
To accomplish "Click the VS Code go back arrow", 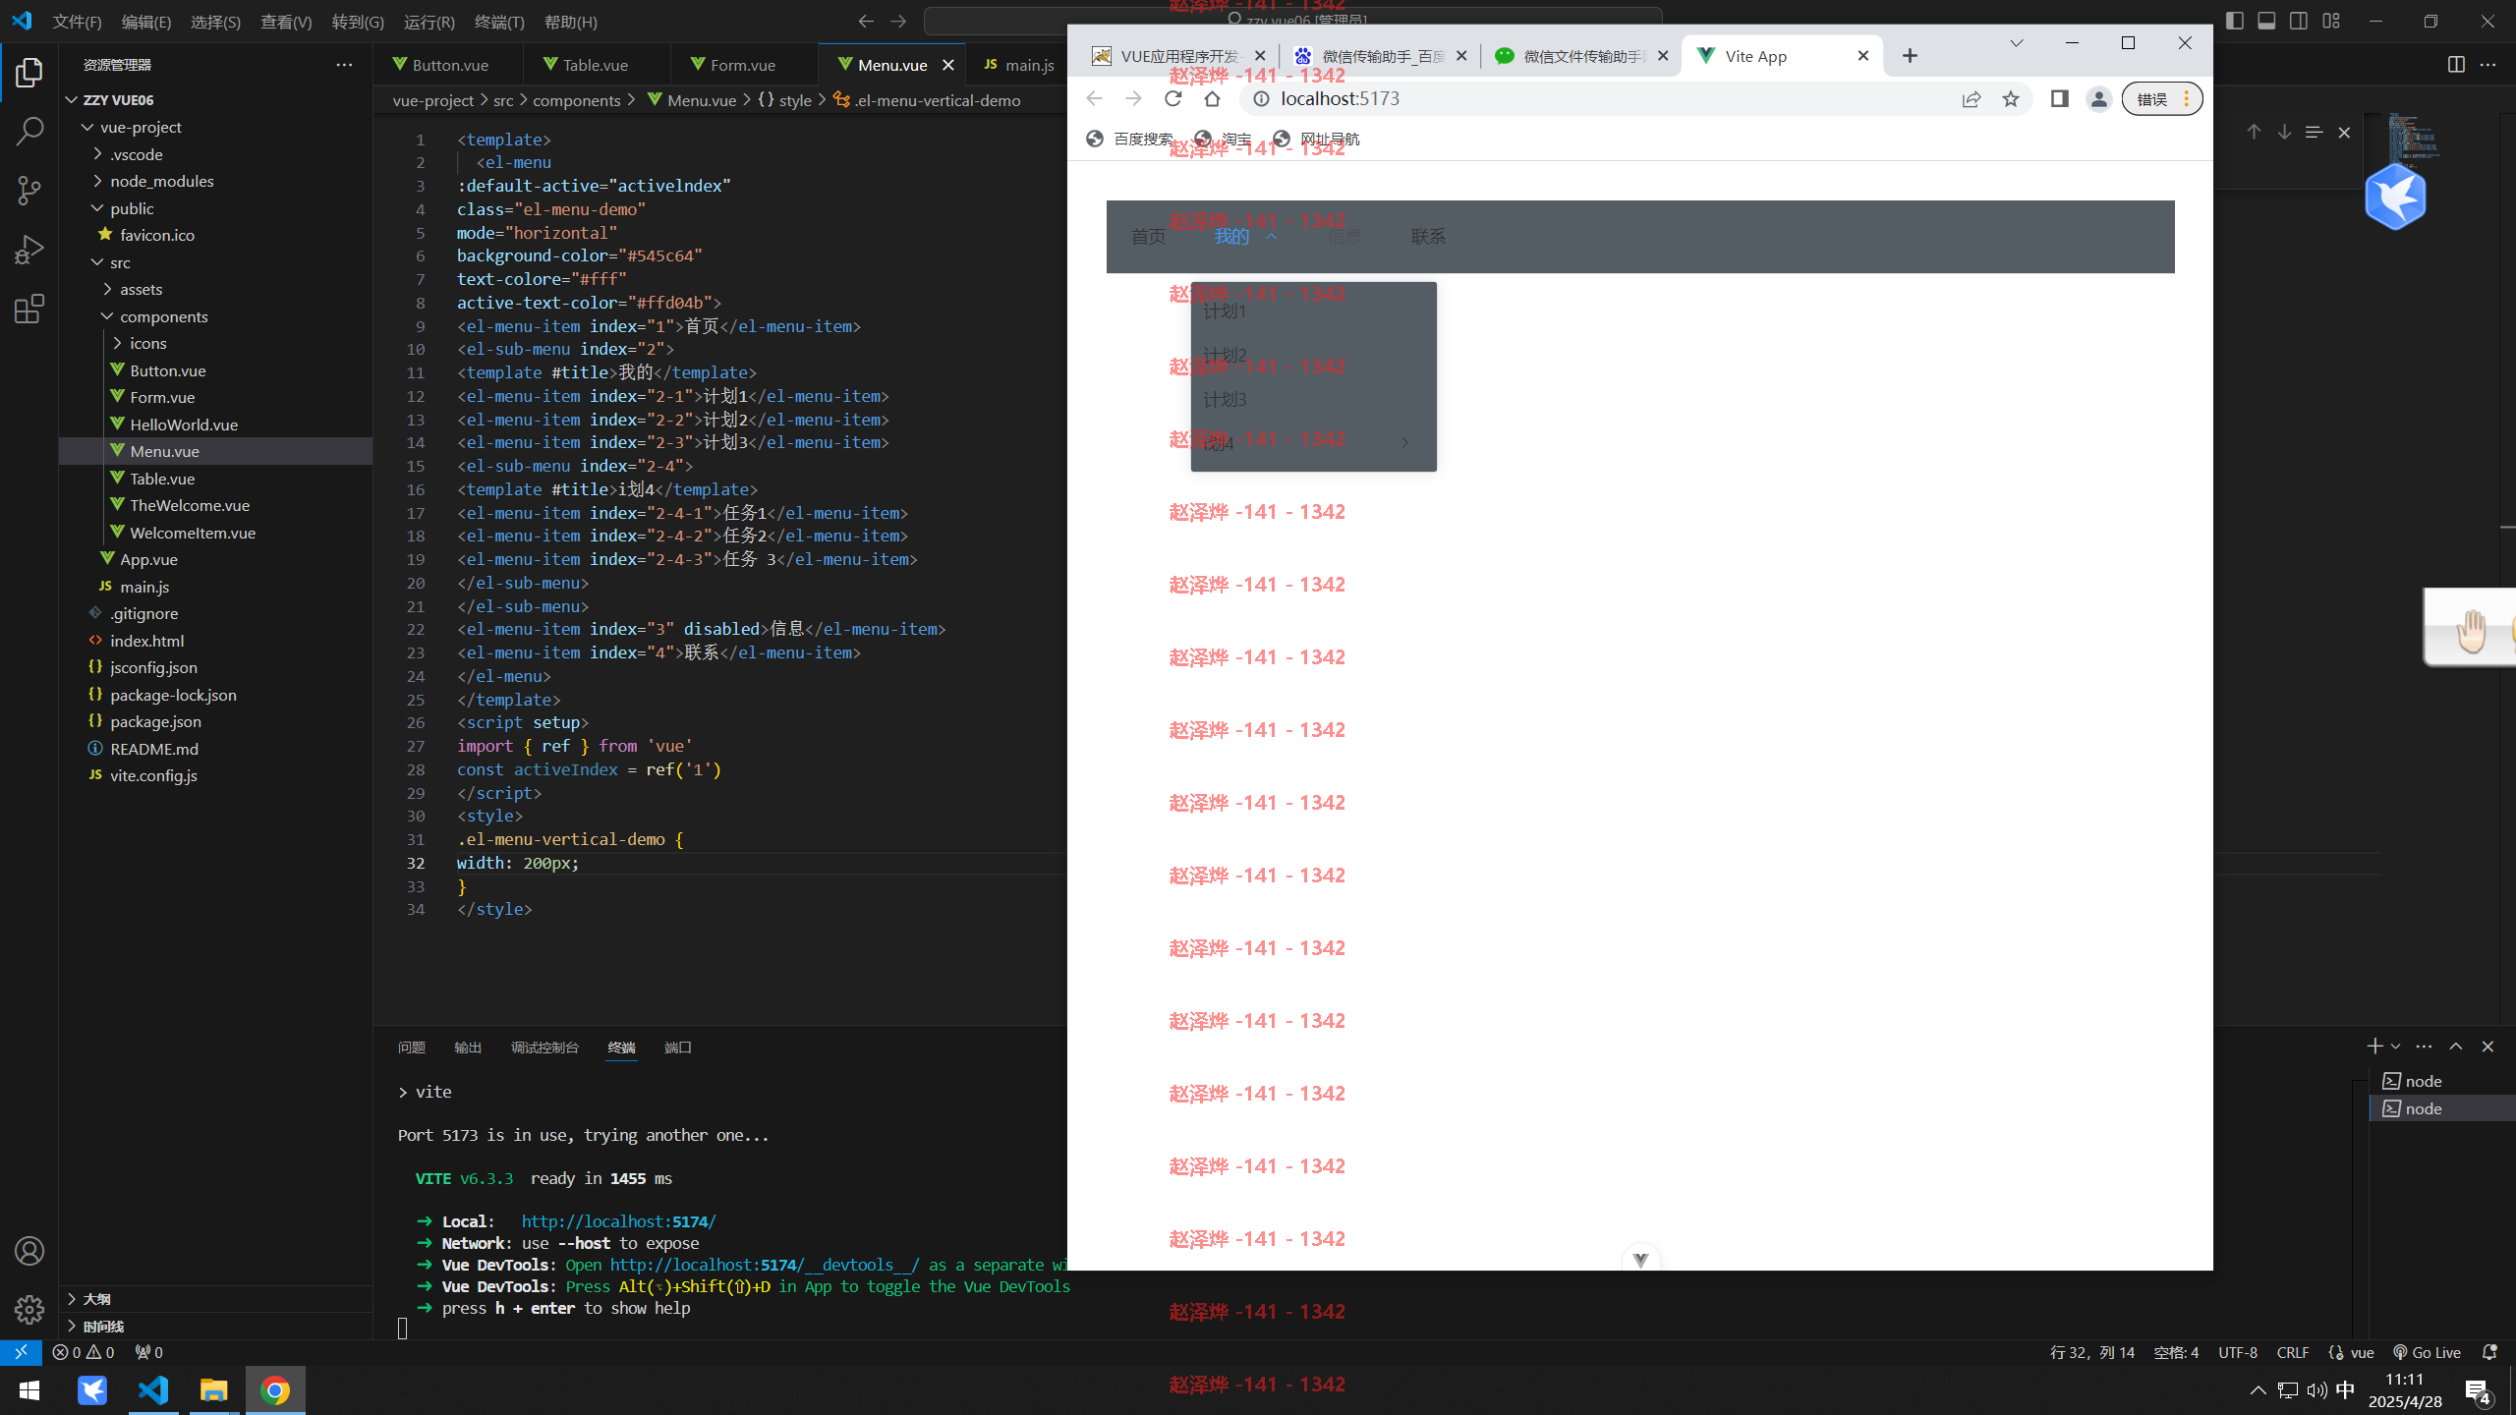I will [866, 21].
